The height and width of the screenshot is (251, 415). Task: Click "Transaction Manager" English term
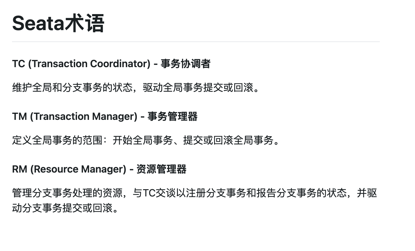coord(84,116)
